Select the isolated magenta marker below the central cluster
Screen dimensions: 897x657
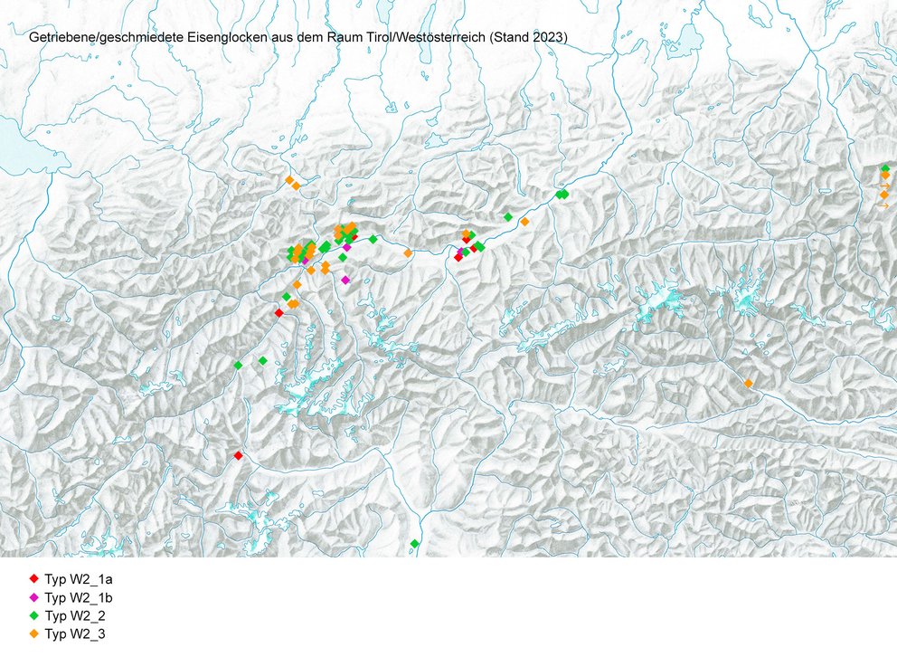coord(345,280)
